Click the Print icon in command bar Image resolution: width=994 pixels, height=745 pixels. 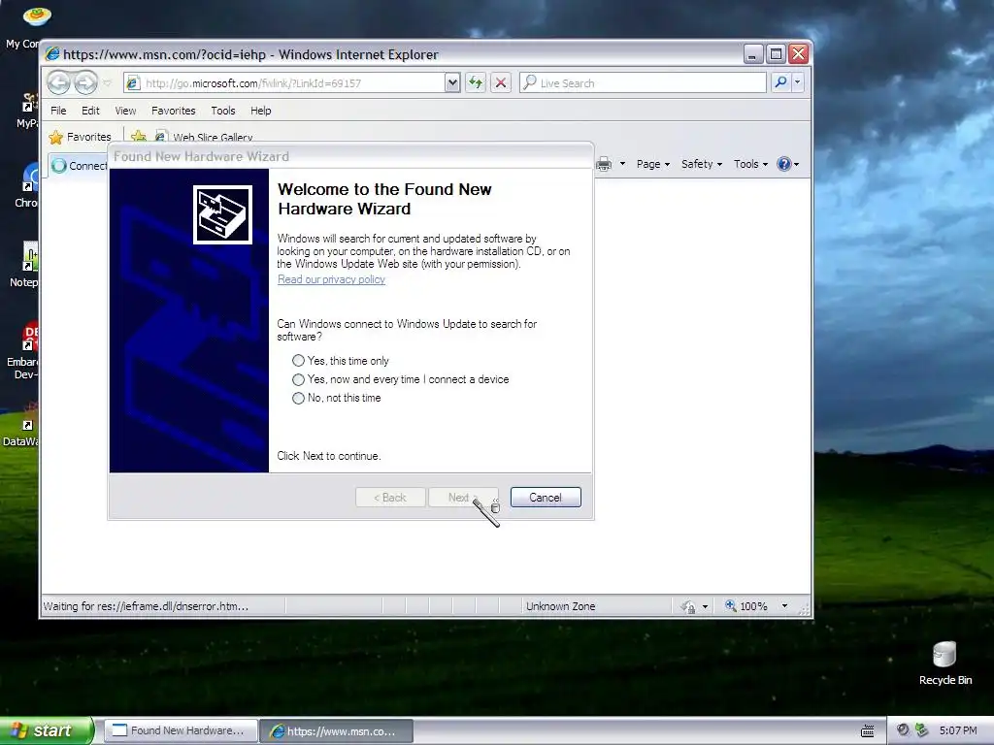tap(604, 164)
